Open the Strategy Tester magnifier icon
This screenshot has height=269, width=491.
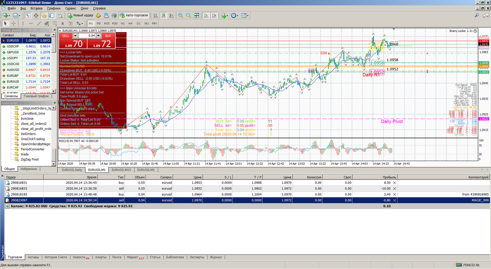coord(59,16)
